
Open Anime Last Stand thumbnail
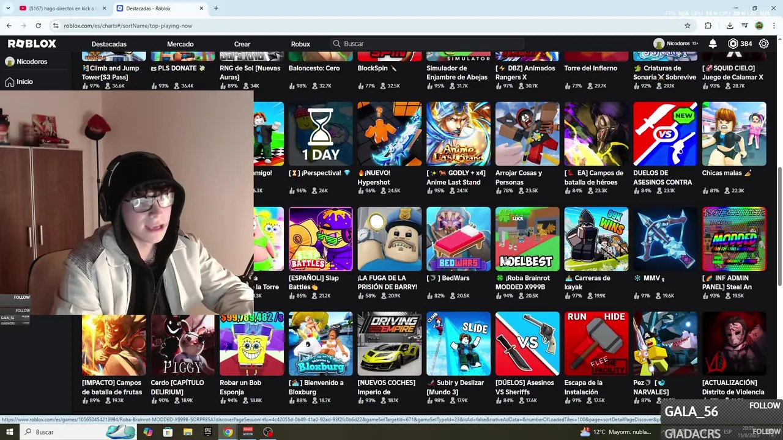point(458,134)
